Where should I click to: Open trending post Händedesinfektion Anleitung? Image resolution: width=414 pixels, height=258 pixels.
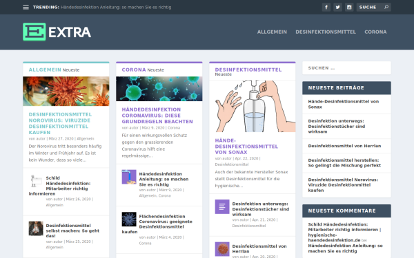coord(116,7)
